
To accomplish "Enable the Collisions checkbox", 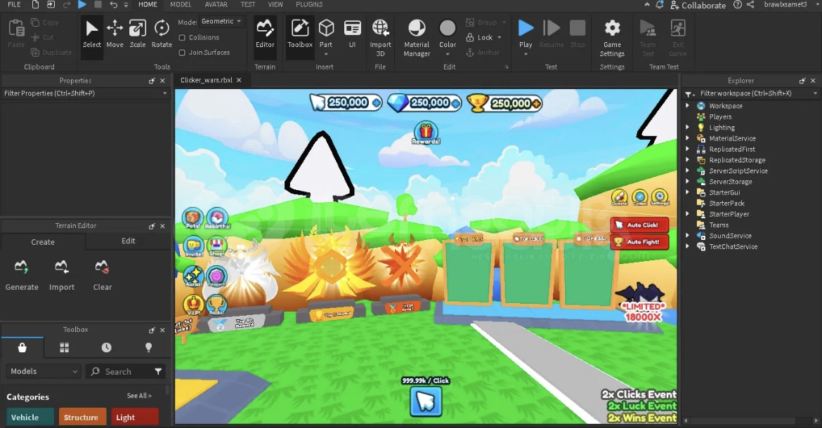I will point(183,38).
